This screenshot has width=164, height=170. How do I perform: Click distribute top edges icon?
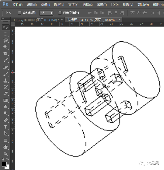click(133, 13)
